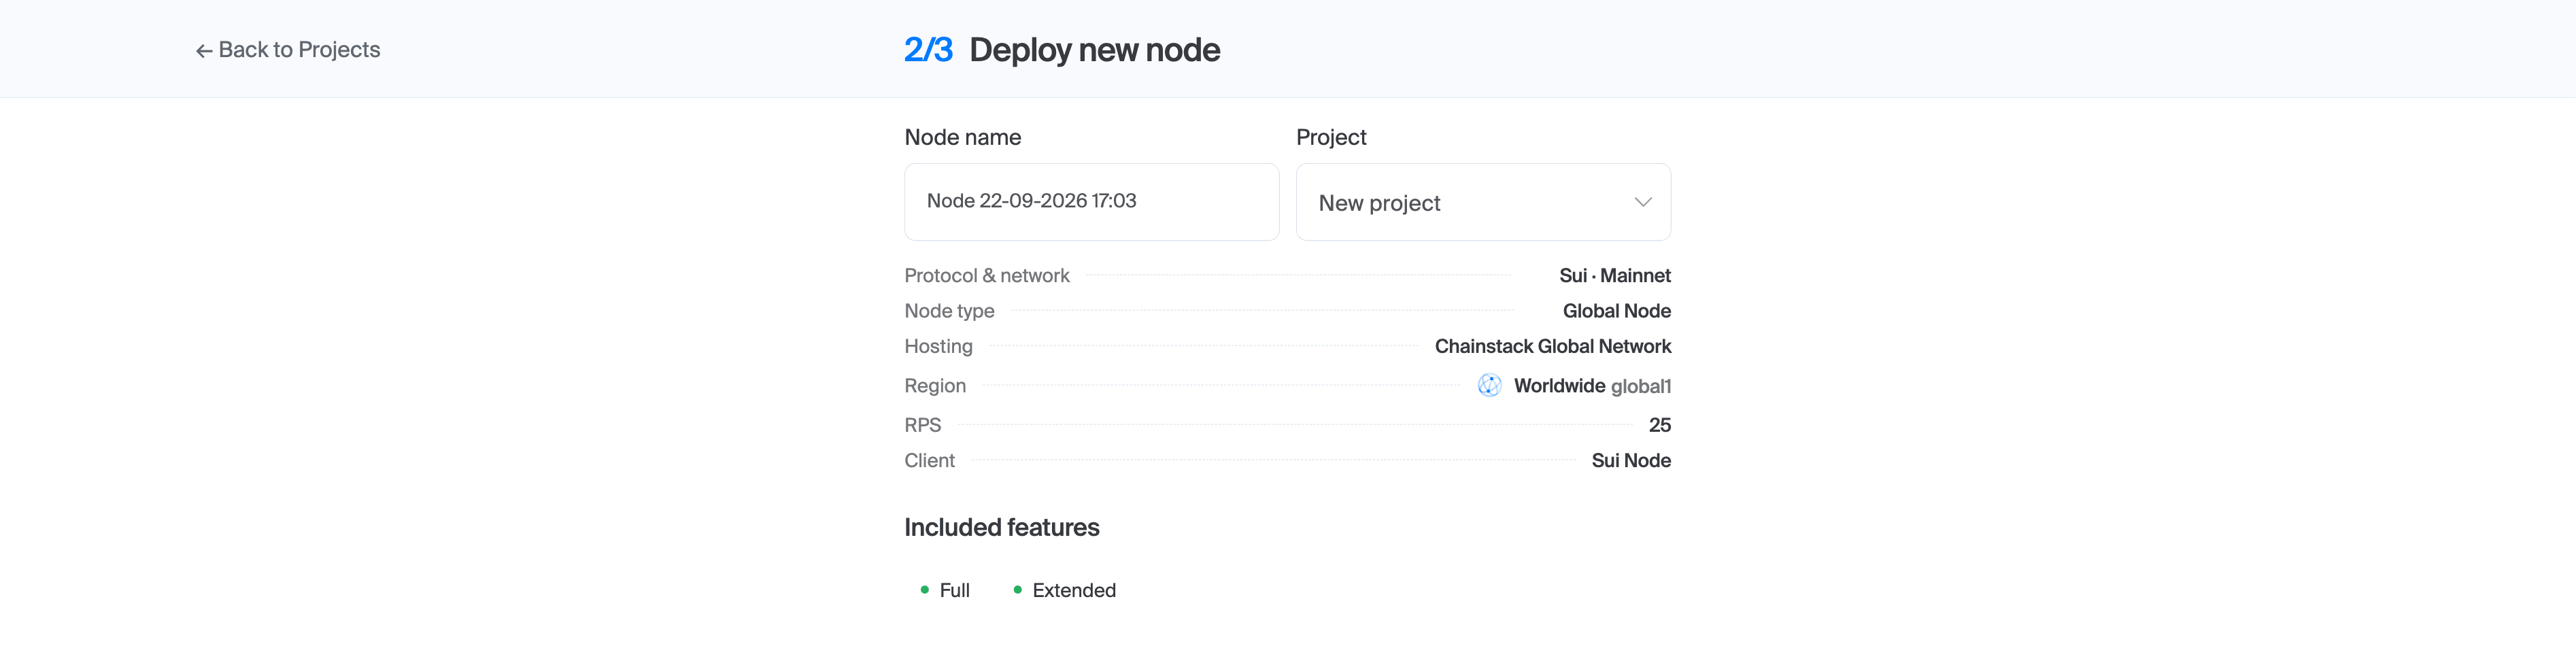The image size is (2576, 646).
Task: Select the Sui · Mainnet protocol value
Action: [x=1615, y=275]
